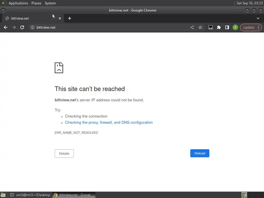Click the "Checking the connection" text
The image size is (264, 198).
(x=86, y=116)
